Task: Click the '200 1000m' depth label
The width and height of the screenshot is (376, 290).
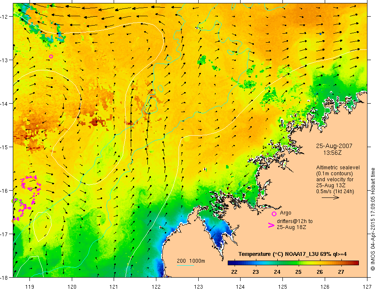Action: pos(191,261)
